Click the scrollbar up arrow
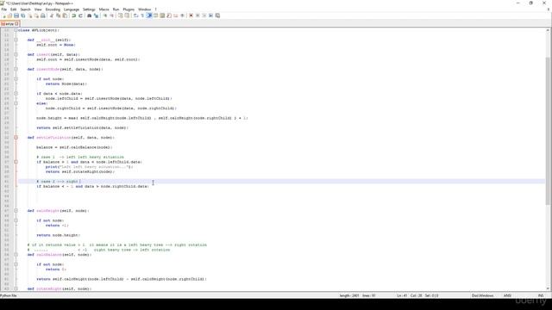This screenshot has width=552, height=310. [548, 30]
